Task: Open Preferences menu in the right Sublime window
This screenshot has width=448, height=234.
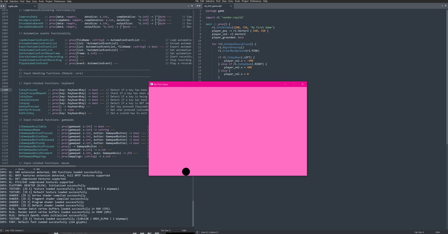Action: point(256,1)
